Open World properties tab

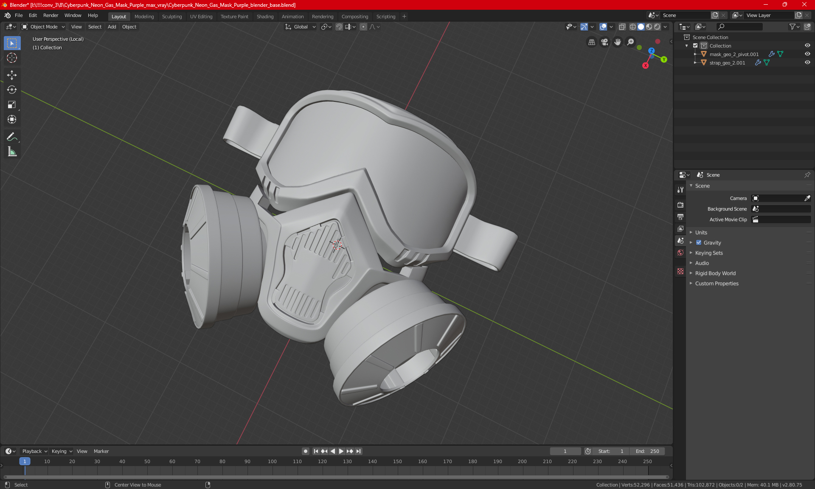click(x=680, y=253)
